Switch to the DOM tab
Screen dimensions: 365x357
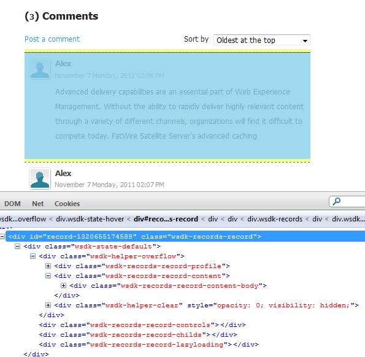(x=12, y=204)
